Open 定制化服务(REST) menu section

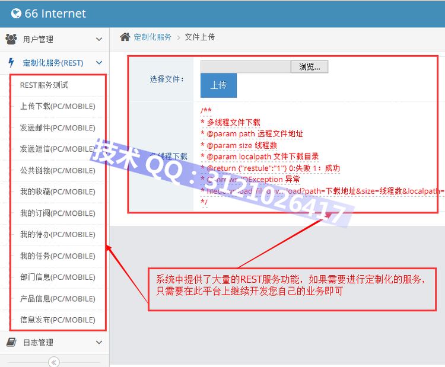point(55,63)
